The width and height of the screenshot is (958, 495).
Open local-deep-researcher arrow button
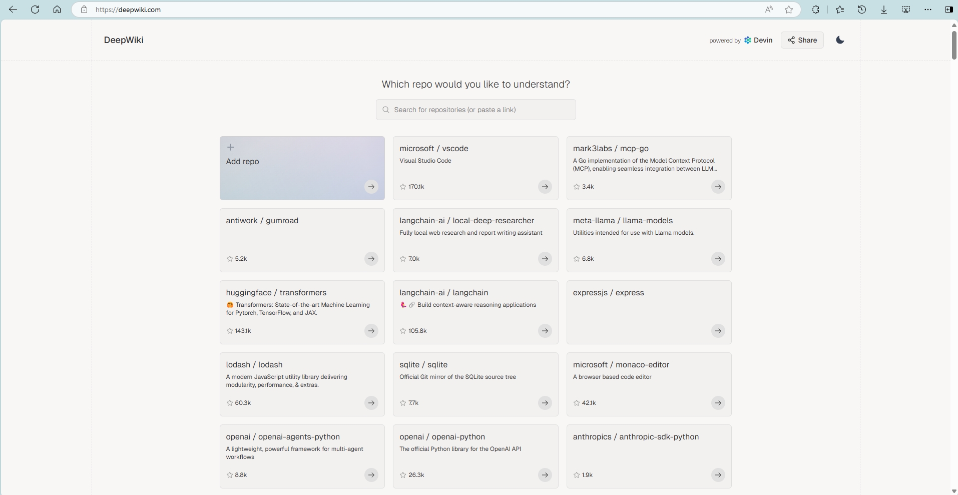point(545,259)
